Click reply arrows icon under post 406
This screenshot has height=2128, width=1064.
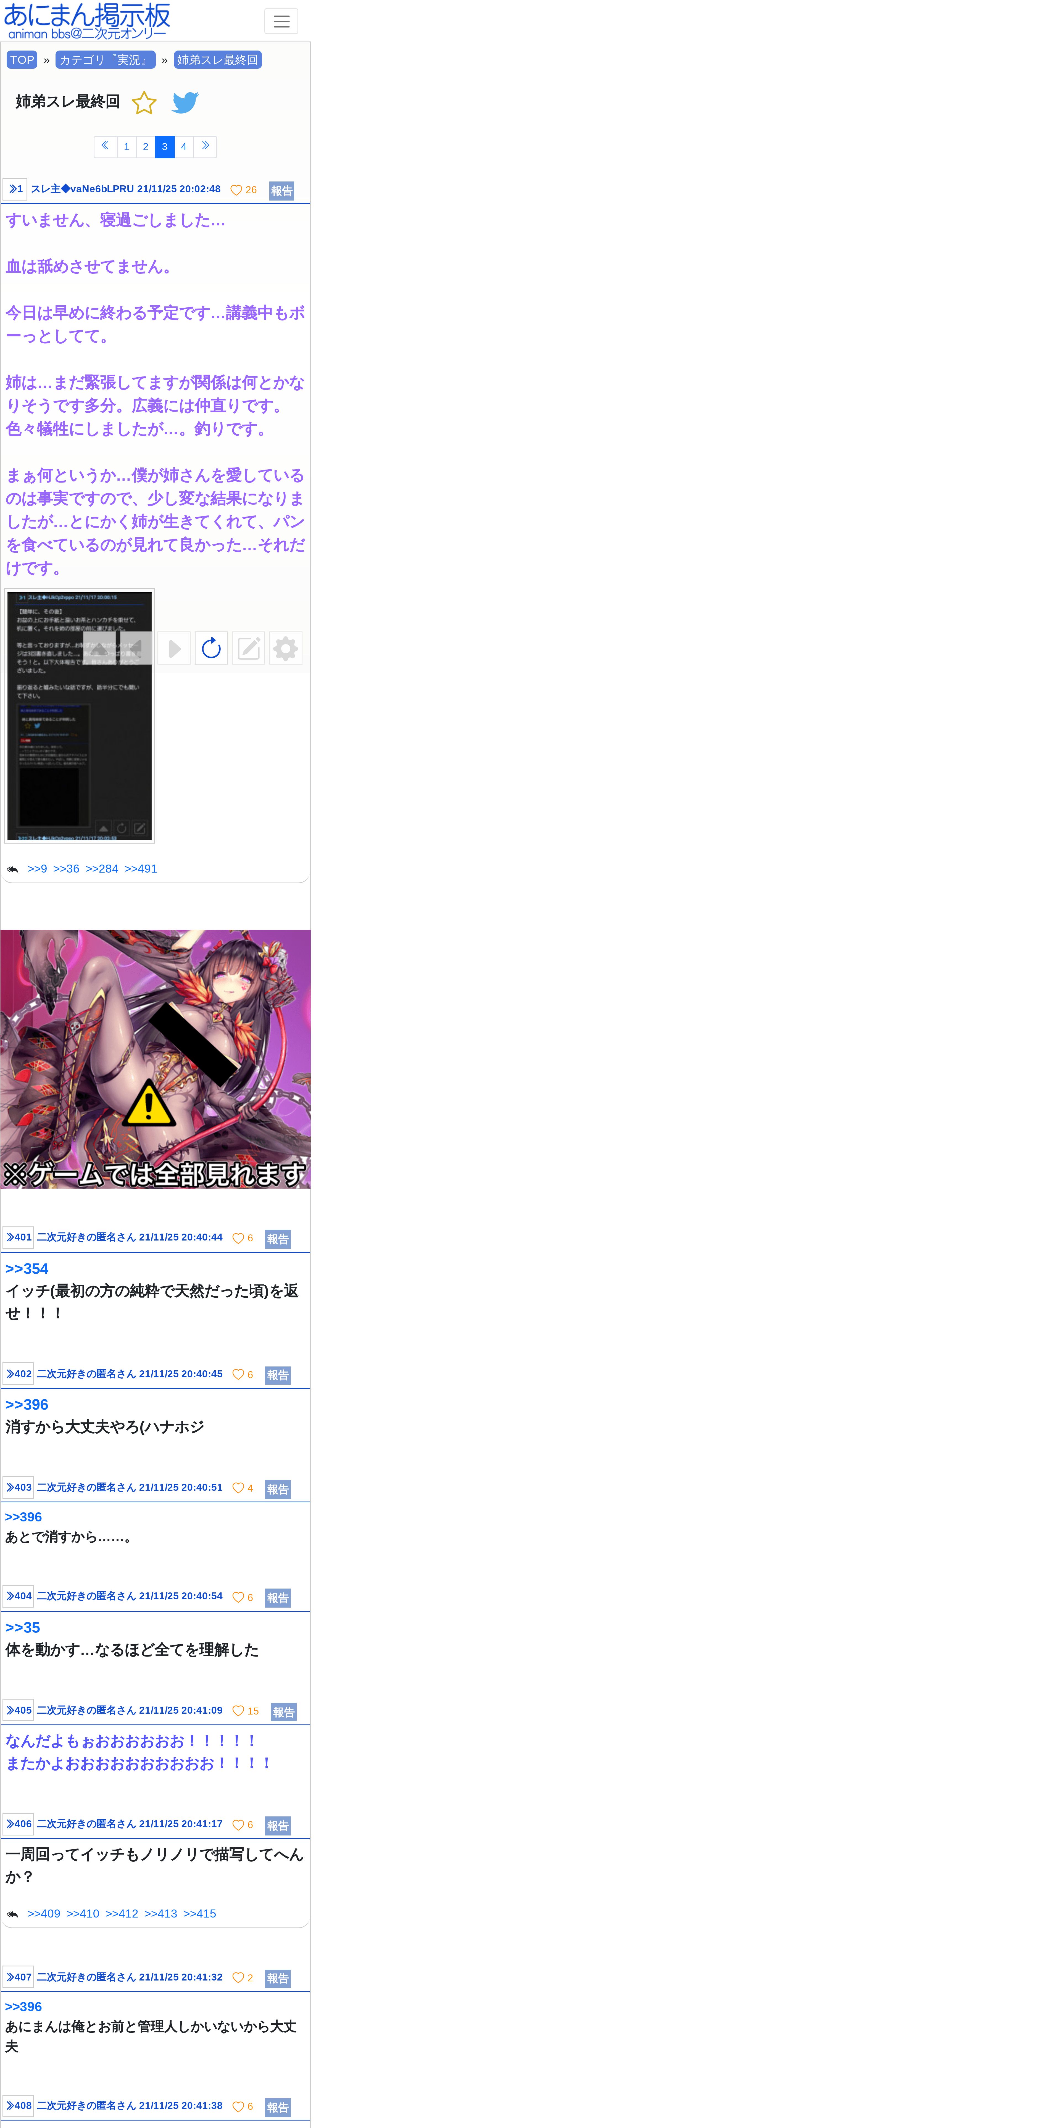[x=12, y=1914]
